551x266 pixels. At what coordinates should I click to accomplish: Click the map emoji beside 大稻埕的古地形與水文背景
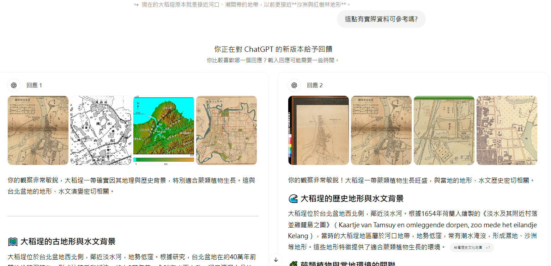[x=13, y=242]
